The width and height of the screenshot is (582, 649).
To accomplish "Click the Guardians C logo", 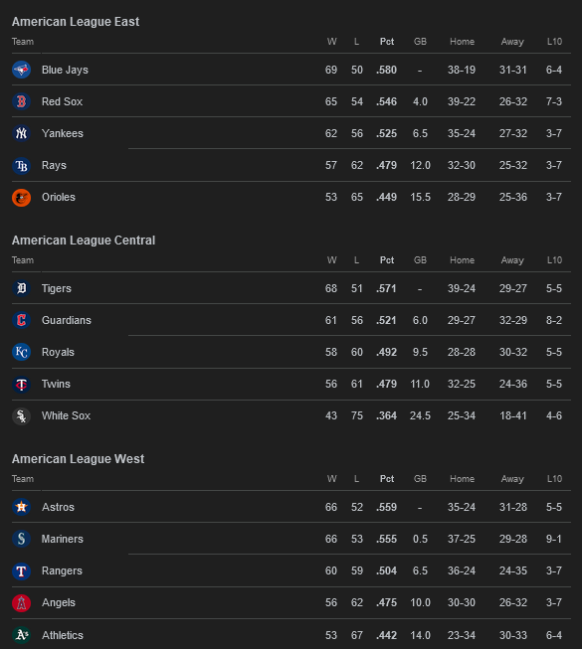I will [22, 320].
